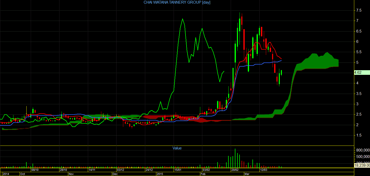Image resolution: width=370 pixels, height=176 pixels.
Task: Click price axis label 5
Action: coord(357,62)
